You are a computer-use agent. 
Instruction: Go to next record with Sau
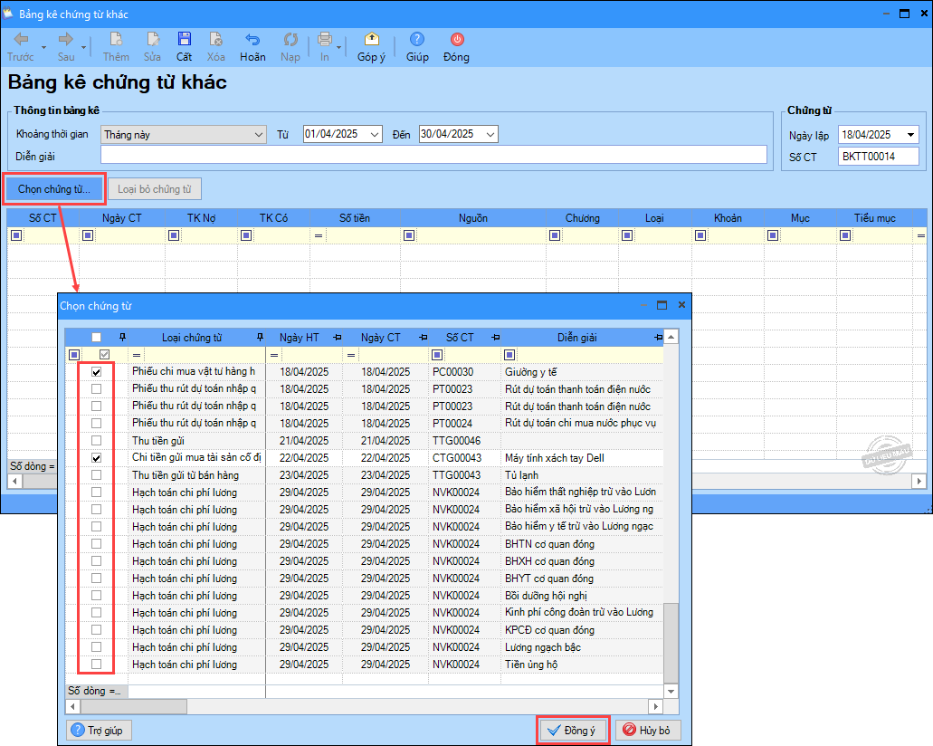66,47
